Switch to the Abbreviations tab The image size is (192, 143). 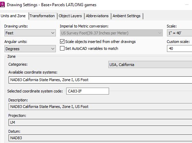click(97, 16)
